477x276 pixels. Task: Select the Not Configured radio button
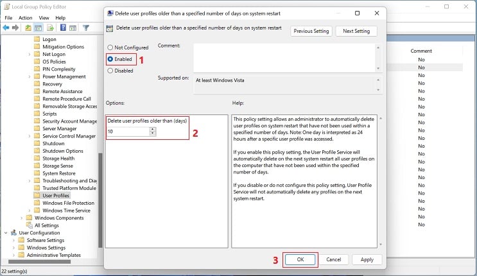[x=110, y=47]
